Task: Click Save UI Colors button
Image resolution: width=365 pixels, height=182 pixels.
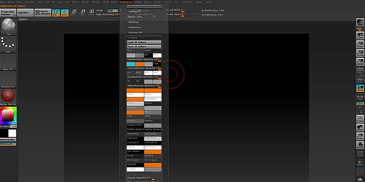Action: [144, 47]
